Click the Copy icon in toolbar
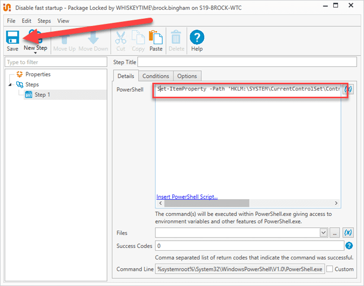The width and height of the screenshot is (364, 286). (138, 37)
